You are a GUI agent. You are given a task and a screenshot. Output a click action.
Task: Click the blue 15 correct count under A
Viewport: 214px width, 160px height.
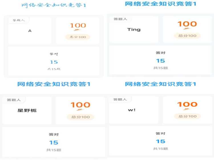54,62
